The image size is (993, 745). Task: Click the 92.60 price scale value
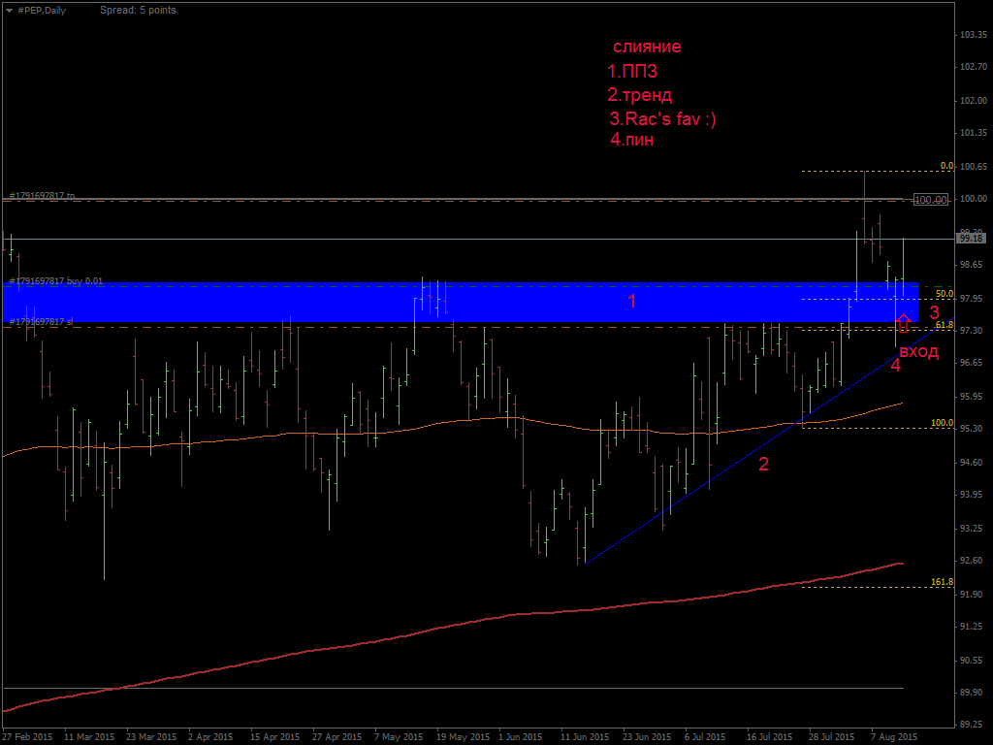tap(972, 561)
